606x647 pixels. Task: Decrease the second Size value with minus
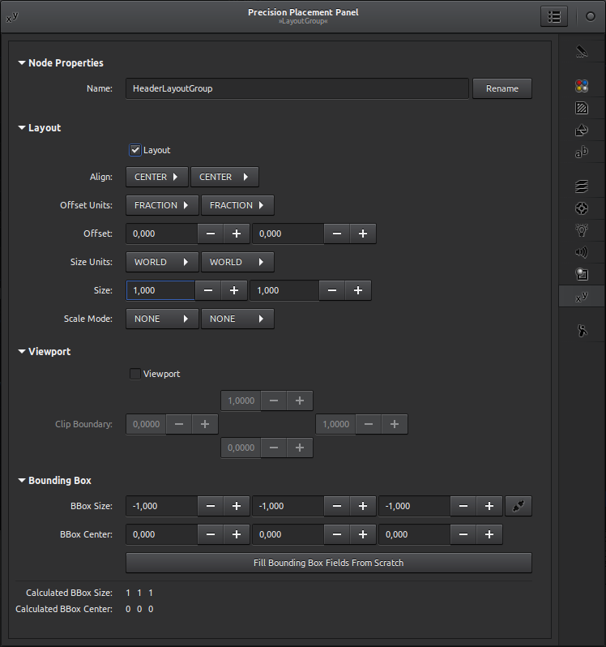tap(332, 290)
